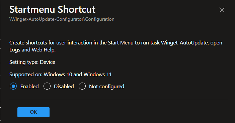Image resolution: width=235 pixels, height=123 pixels.
Task: Pick the empty circle beside Not configured
Action: 82,86
